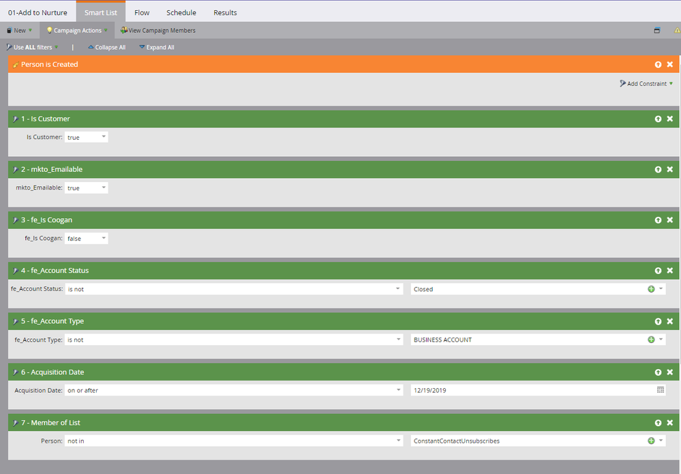Switch to the Flow tab
The image size is (681, 474).
142,12
